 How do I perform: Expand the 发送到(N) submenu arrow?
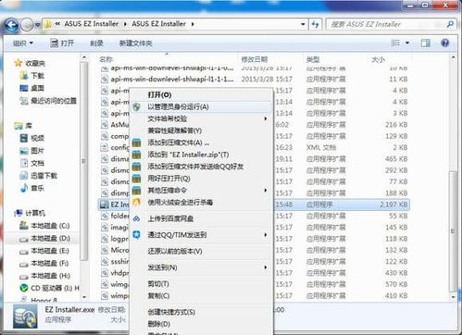pyautogui.click(x=266, y=267)
